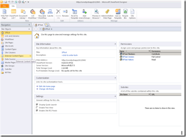The height and width of the screenshot is (137, 186).
Task: Collapse the Site Information panel
Action: (115, 44)
